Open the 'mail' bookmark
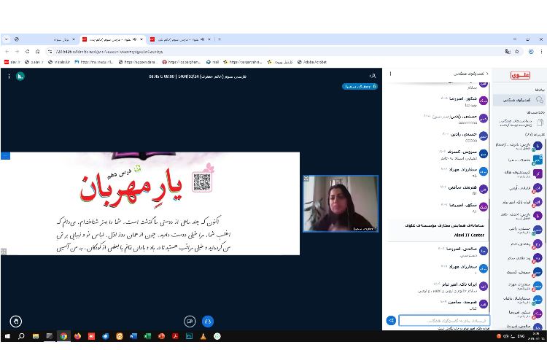Viewport: 547px width, 350px height. tap(212, 62)
